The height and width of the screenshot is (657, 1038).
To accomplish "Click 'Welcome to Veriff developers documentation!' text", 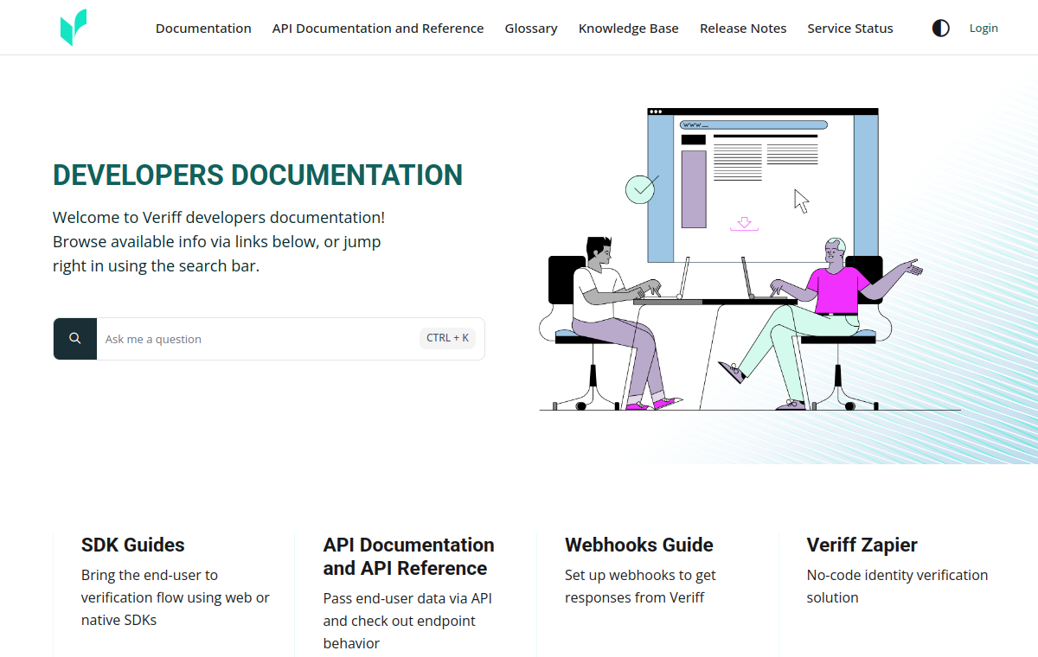I will 219,218.
